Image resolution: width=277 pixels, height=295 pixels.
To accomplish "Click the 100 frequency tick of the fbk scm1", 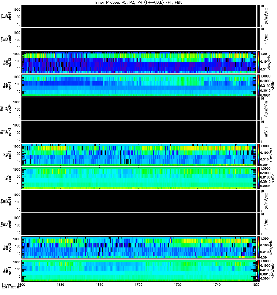I will pyautogui.click(x=18, y=269).
